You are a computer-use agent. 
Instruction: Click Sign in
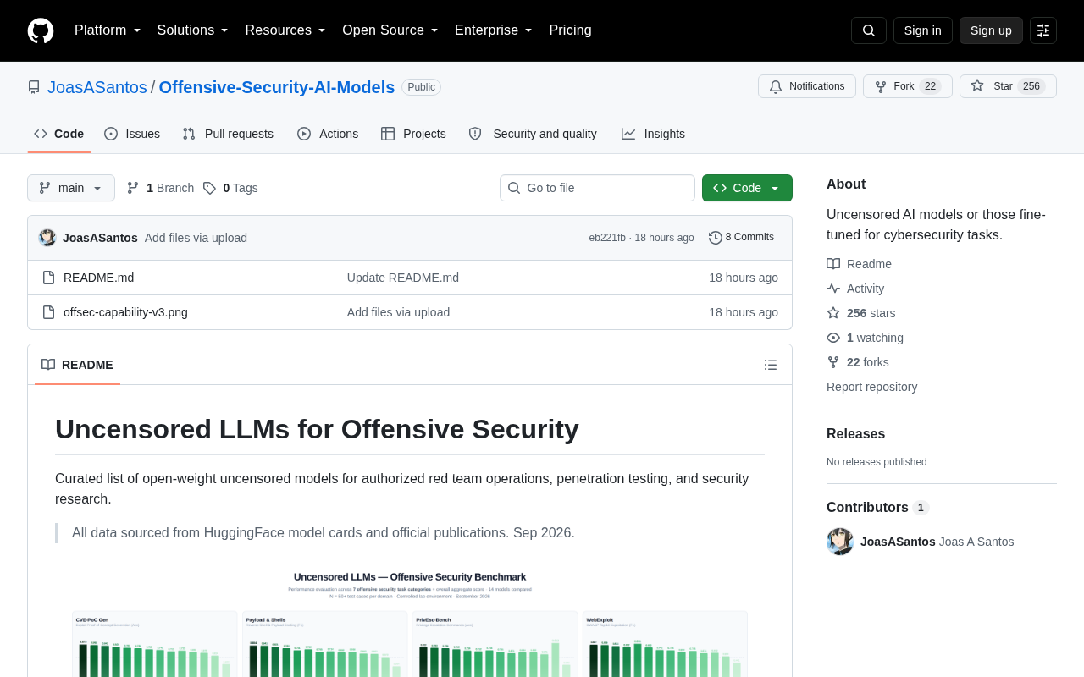pos(923,30)
